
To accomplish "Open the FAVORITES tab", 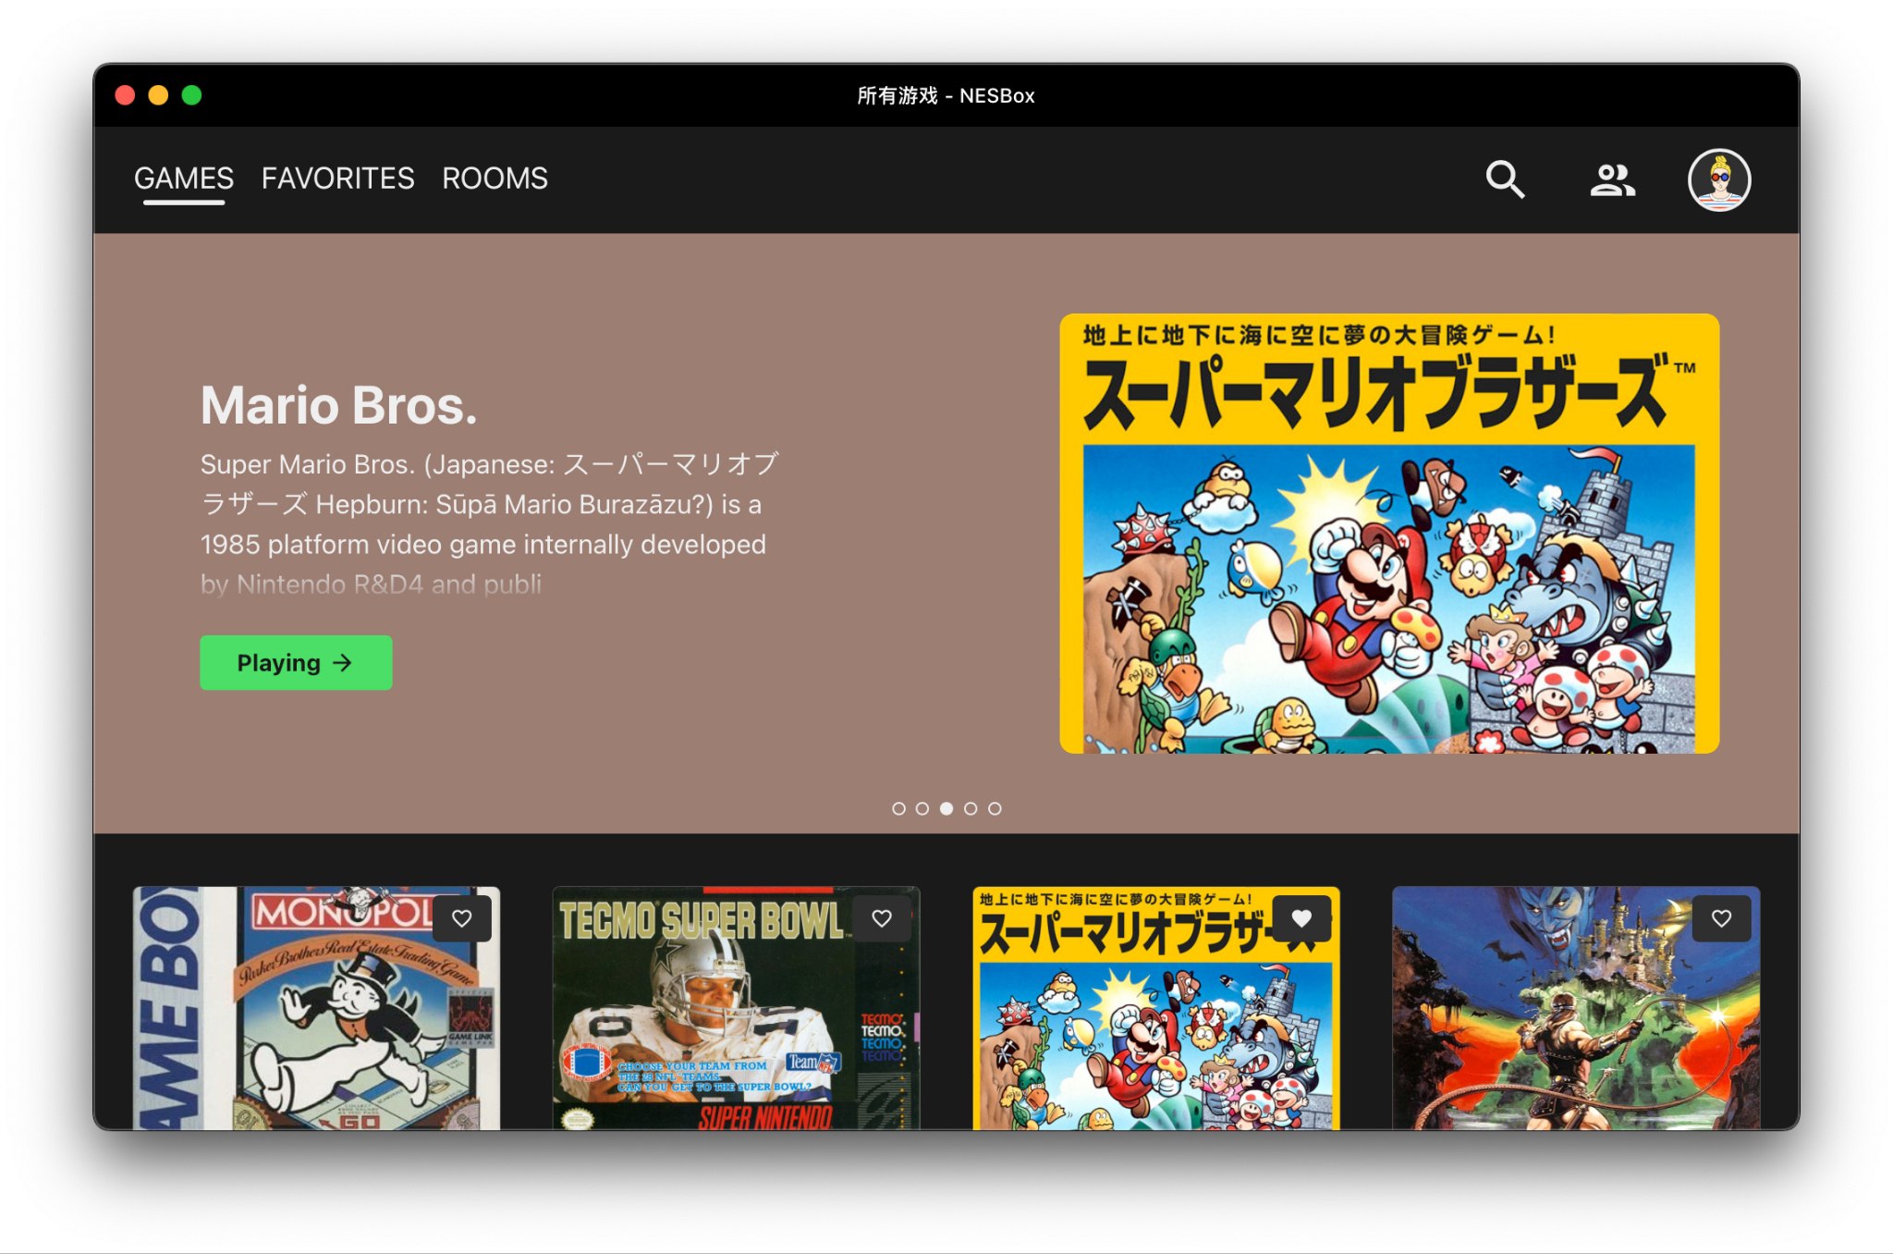I will (337, 178).
